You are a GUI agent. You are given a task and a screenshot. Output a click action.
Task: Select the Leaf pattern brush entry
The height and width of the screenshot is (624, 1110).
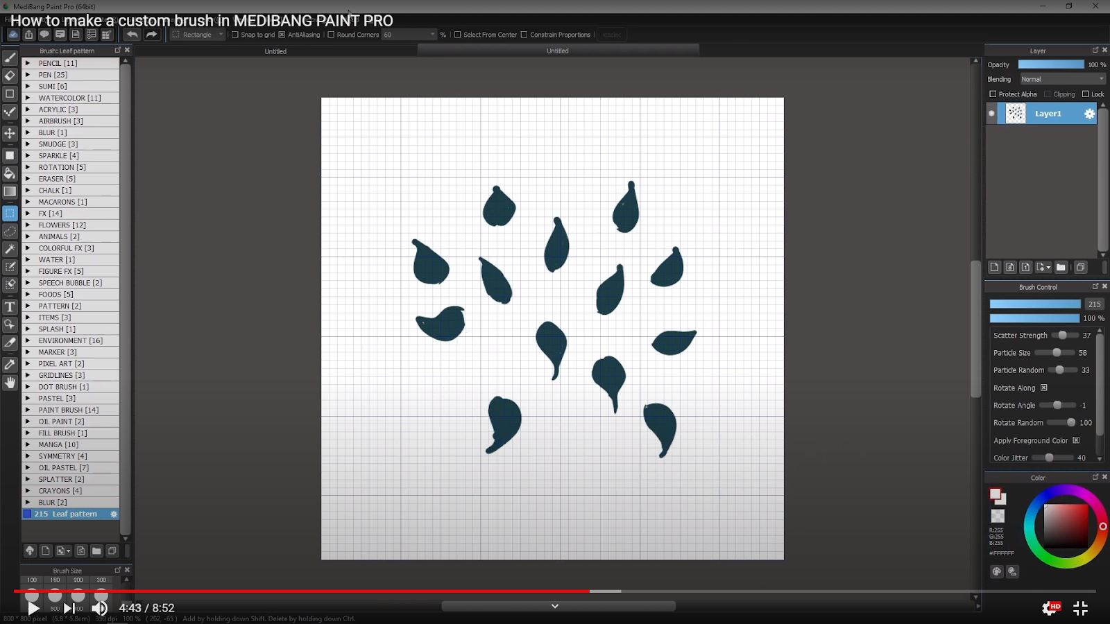(71, 514)
